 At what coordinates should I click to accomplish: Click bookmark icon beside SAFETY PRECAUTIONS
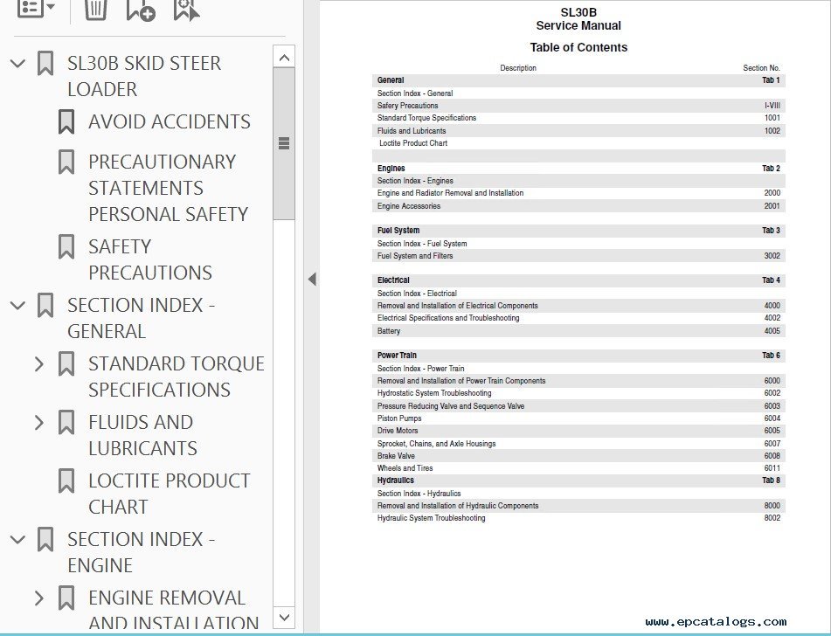coord(66,246)
